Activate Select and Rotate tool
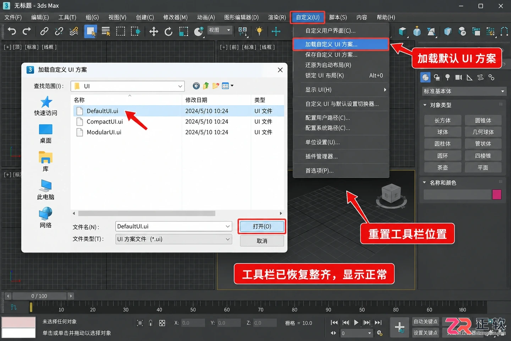The height and width of the screenshot is (341, 511). 169,31
